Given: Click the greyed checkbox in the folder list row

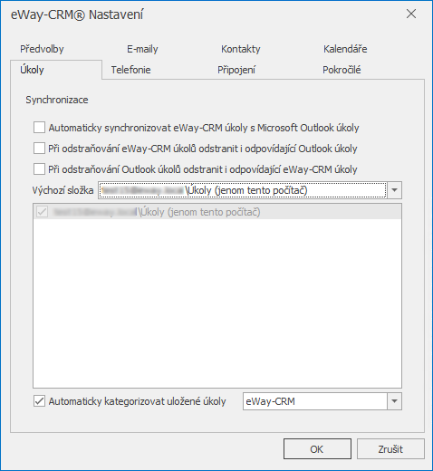Looking at the screenshot, I should (x=42, y=212).
